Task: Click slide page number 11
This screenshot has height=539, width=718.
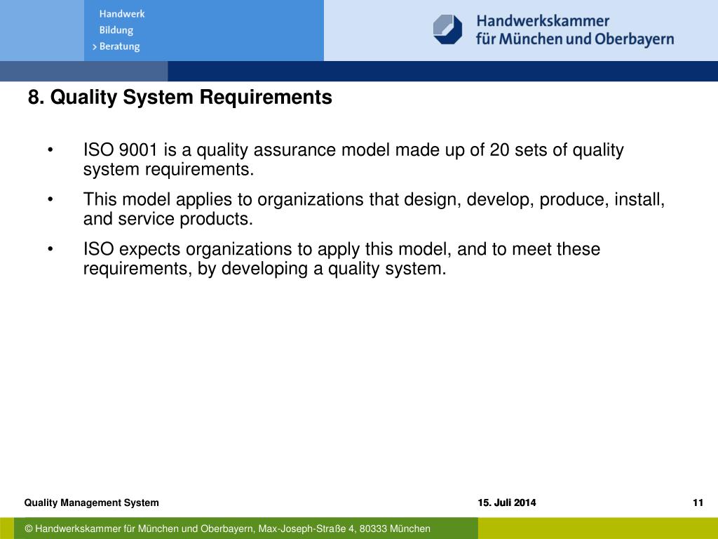Action: pos(698,503)
